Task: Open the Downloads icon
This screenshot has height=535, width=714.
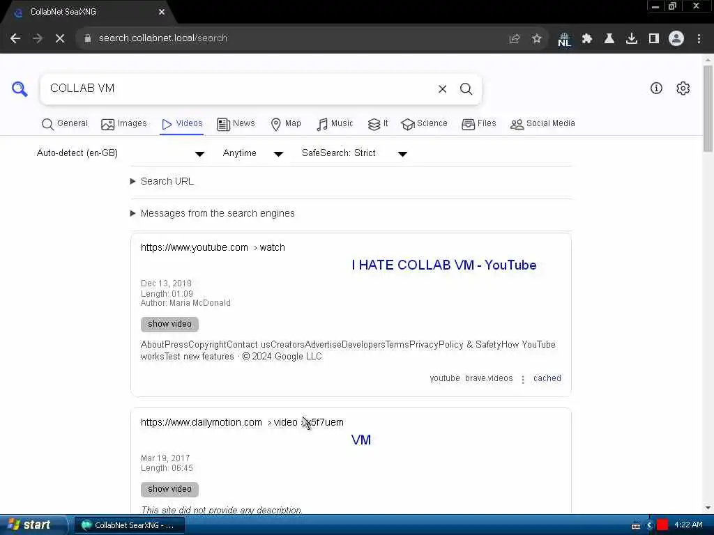Action: click(x=632, y=39)
